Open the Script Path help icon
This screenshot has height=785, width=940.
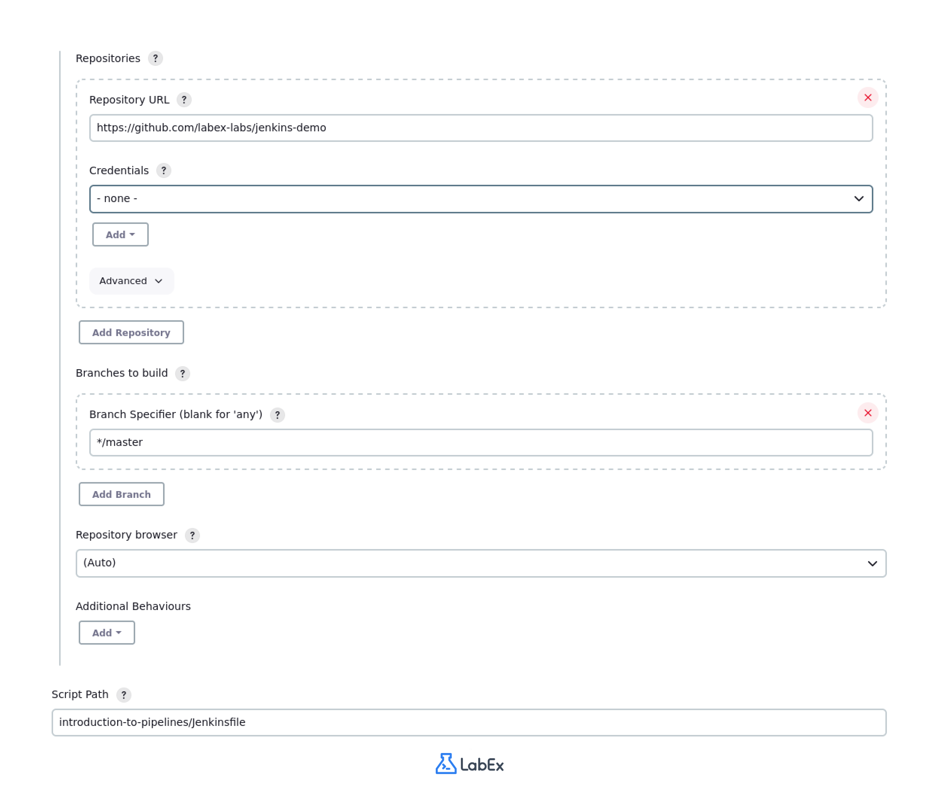pyautogui.click(x=124, y=695)
